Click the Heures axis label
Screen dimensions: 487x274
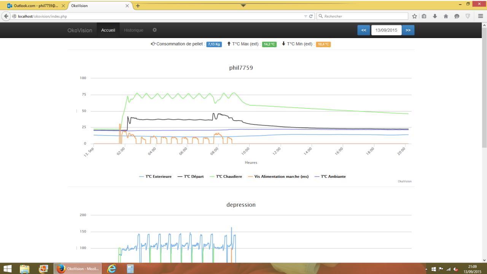(251, 162)
